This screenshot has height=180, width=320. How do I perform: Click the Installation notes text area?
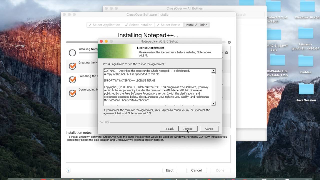(x=148, y=149)
